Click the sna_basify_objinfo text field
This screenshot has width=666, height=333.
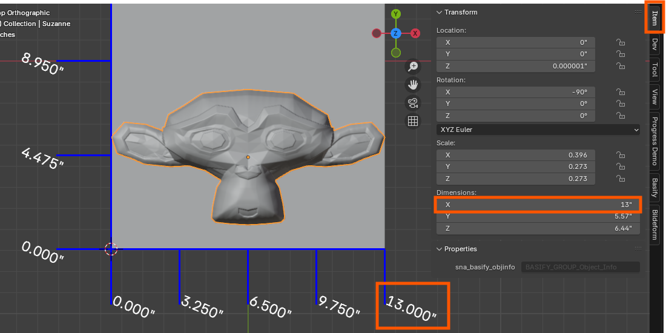pyautogui.click(x=580, y=267)
